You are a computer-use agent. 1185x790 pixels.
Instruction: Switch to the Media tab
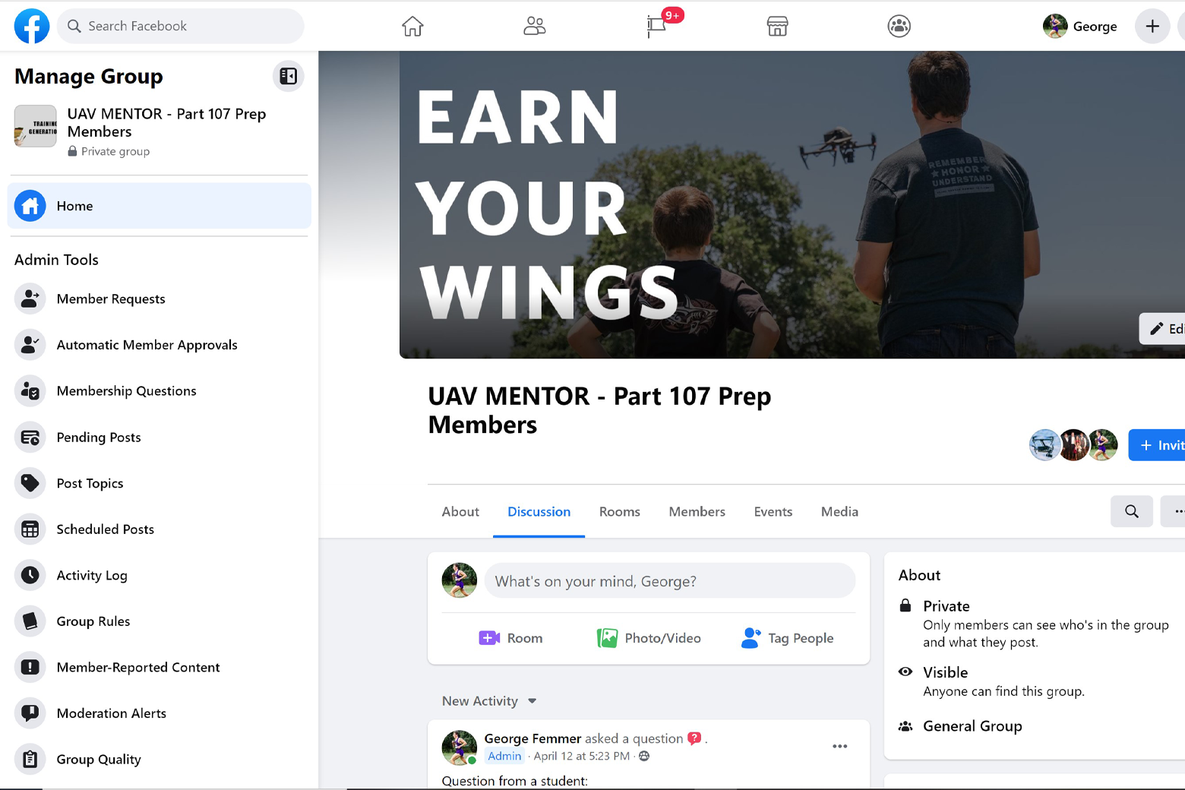point(840,512)
